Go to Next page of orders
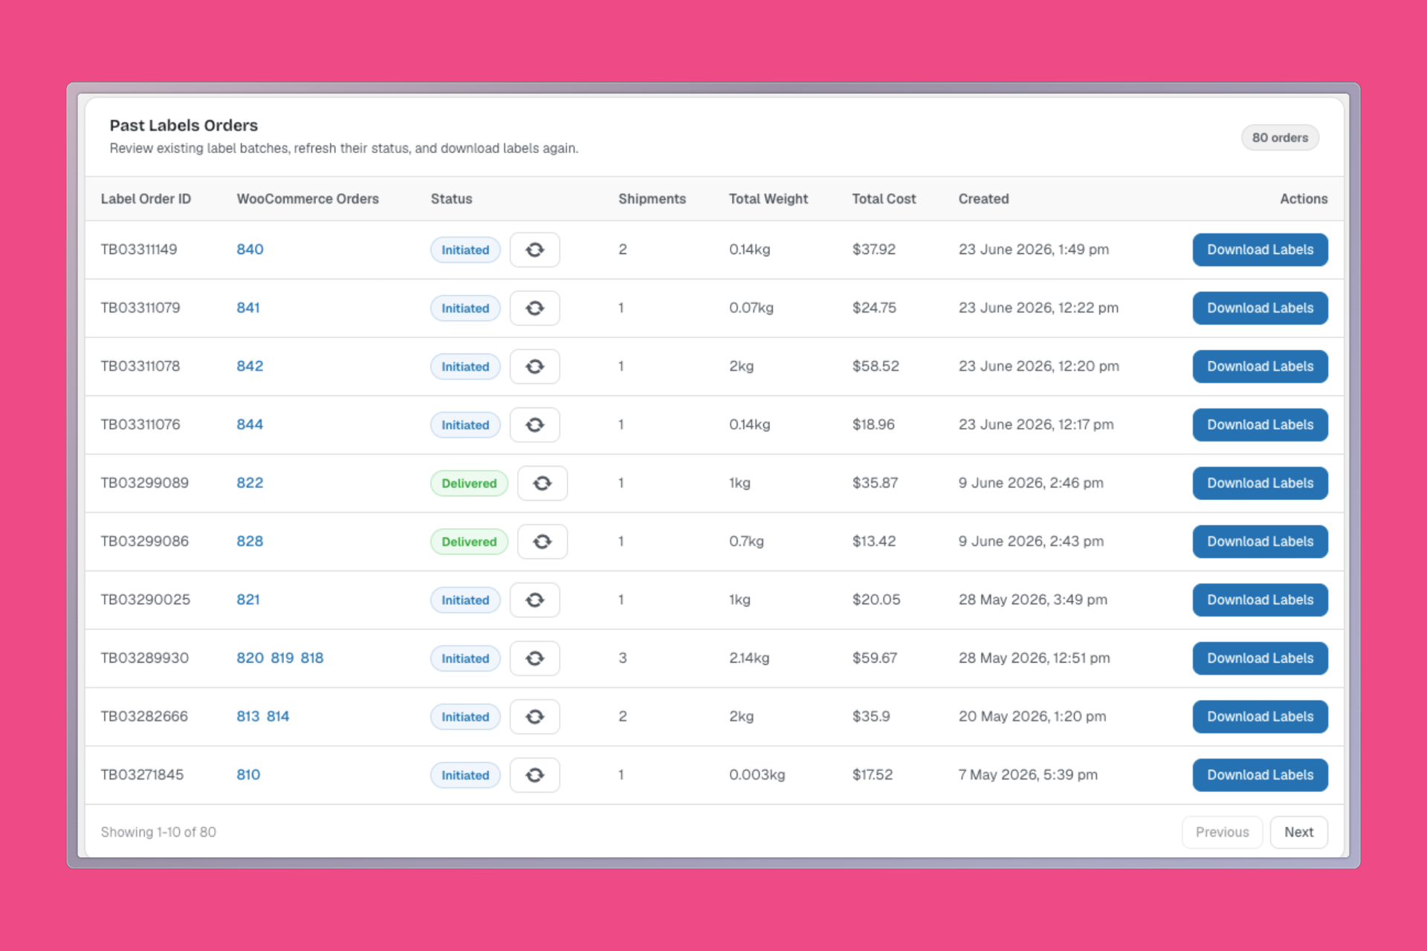Viewport: 1427px width, 951px height. pyautogui.click(x=1298, y=832)
